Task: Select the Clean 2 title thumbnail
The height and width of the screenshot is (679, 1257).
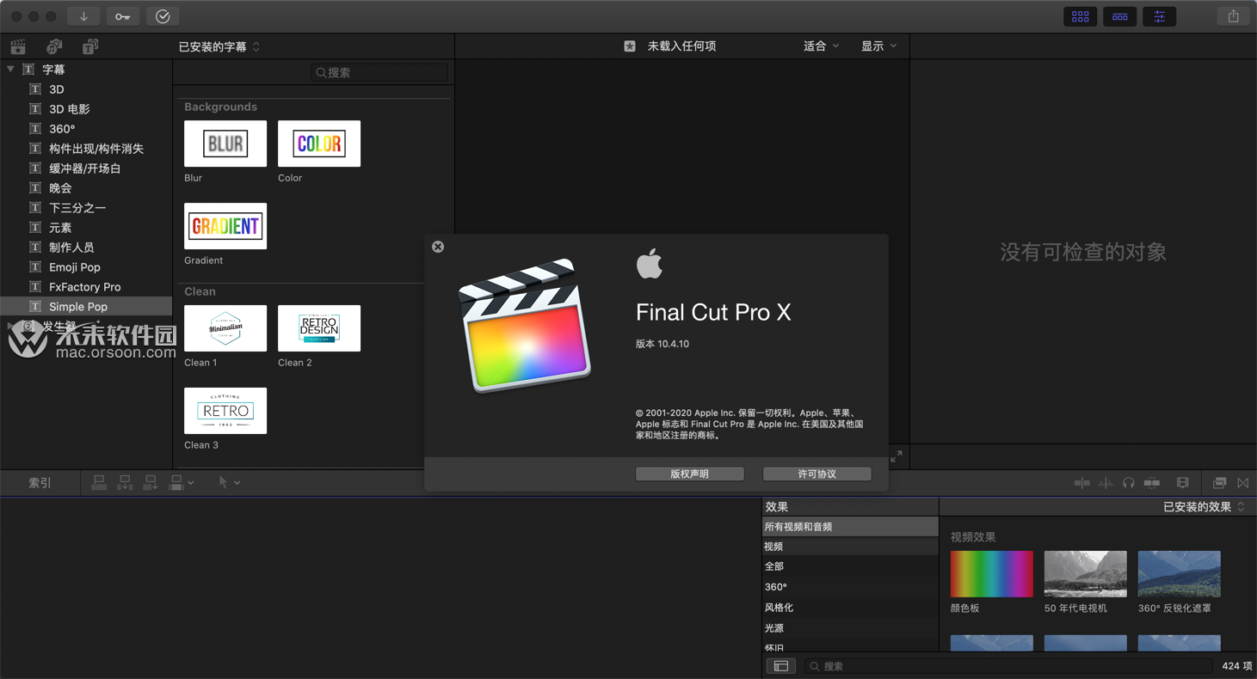Action: click(319, 328)
